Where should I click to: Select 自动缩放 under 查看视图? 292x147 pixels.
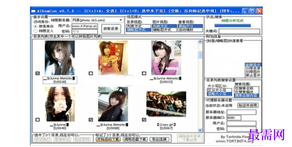click(x=190, y=30)
